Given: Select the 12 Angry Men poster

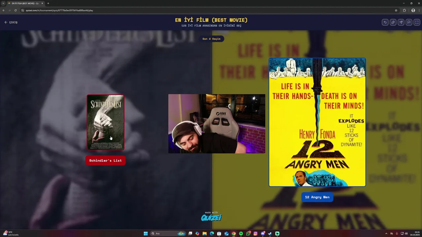Looking at the screenshot, I should (317, 122).
